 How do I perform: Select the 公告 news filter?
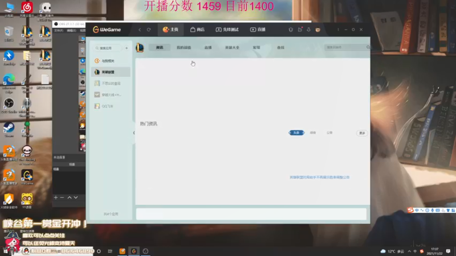[329, 133]
